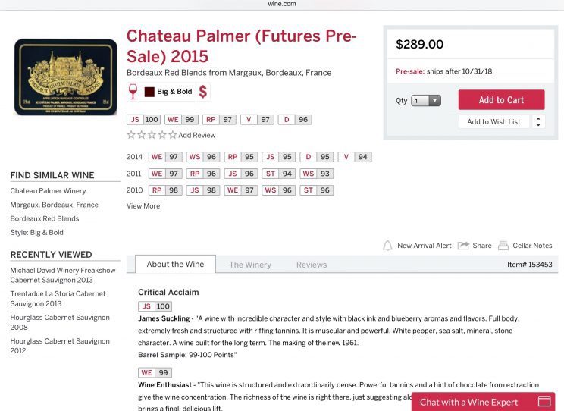Click the WE 99 rating badge under the title
This screenshot has height=411, width=564.
[182, 120]
